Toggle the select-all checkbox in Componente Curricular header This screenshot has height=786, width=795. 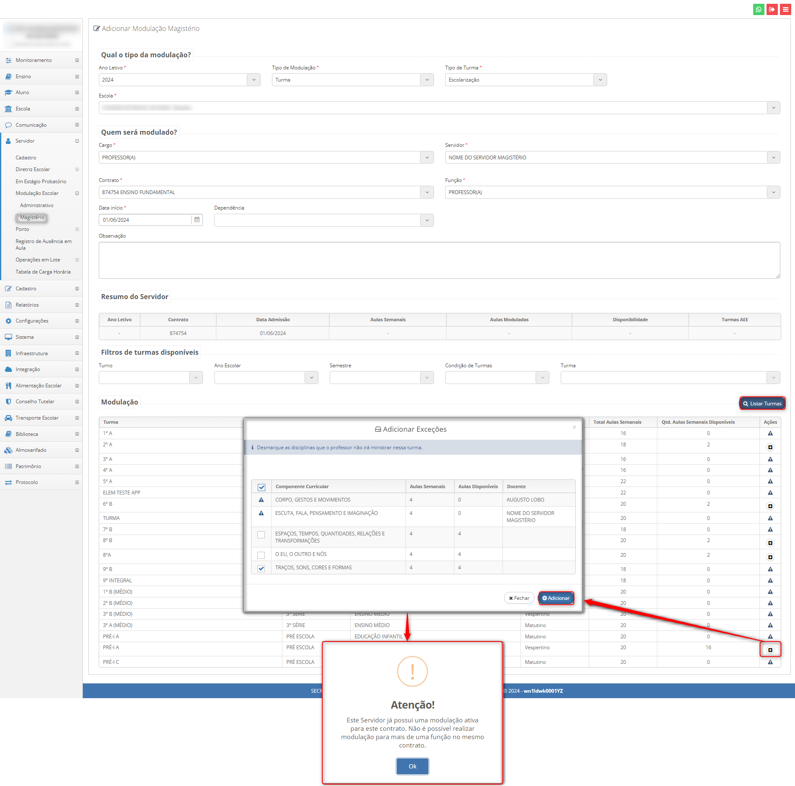[262, 487]
